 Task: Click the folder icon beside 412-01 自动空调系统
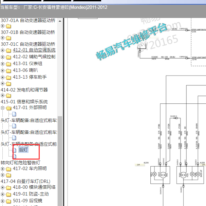8,50
